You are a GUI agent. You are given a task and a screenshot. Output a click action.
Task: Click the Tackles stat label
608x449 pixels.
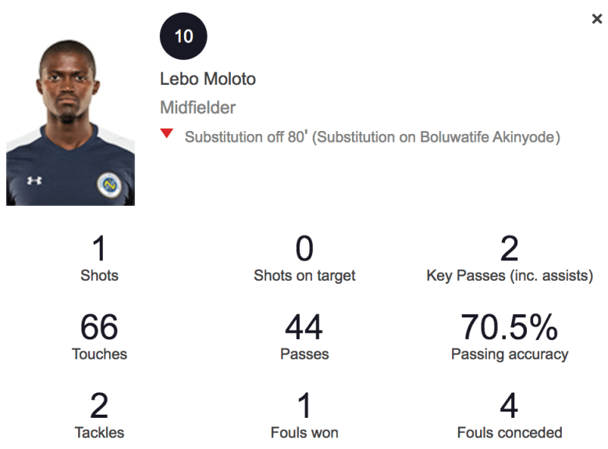click(99, 432)
